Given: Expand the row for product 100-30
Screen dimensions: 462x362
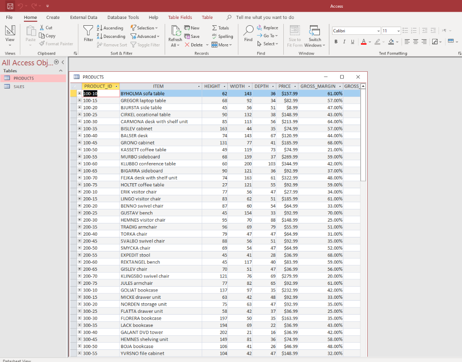Looking at the screenshot, I should pyautogui.click(x=79, y=121).
